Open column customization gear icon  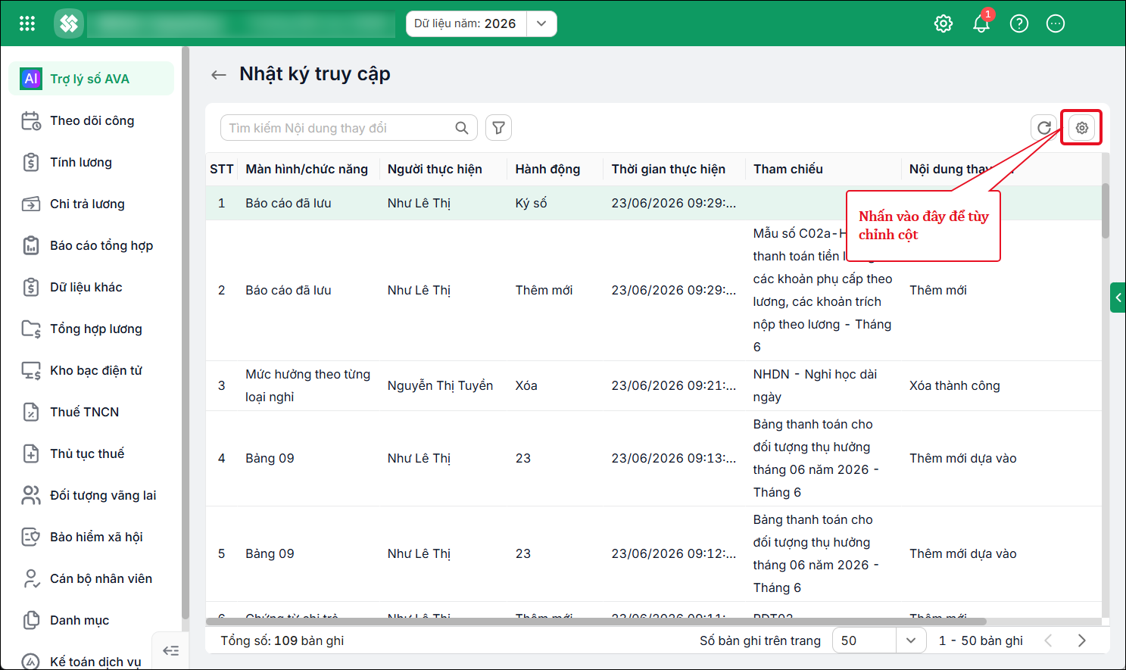(x=1082, y=128)
